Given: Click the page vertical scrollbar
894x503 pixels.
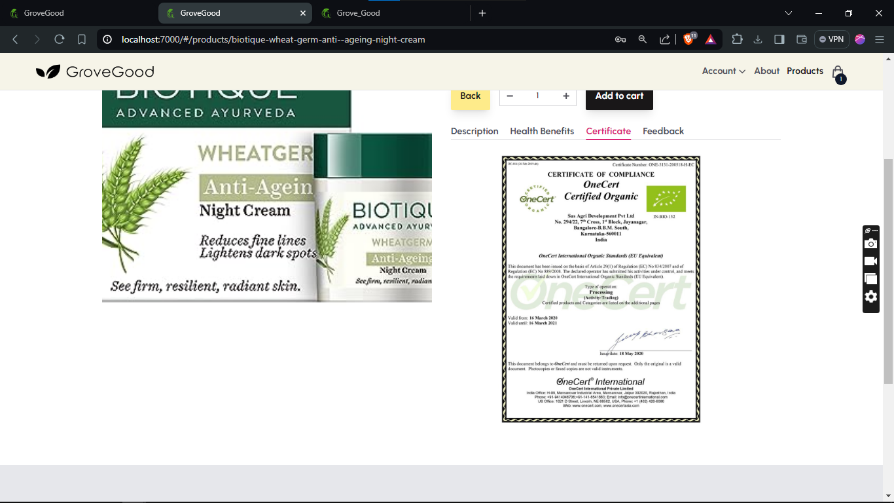Looking at the screenshot, I should [x=888, y=271].
